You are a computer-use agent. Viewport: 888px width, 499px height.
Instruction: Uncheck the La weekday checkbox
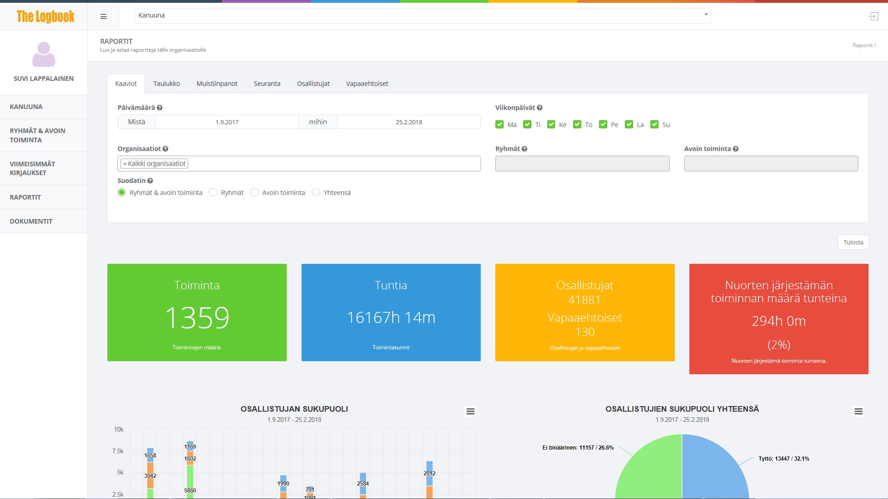pyautogui.click(x=629, y=124)
